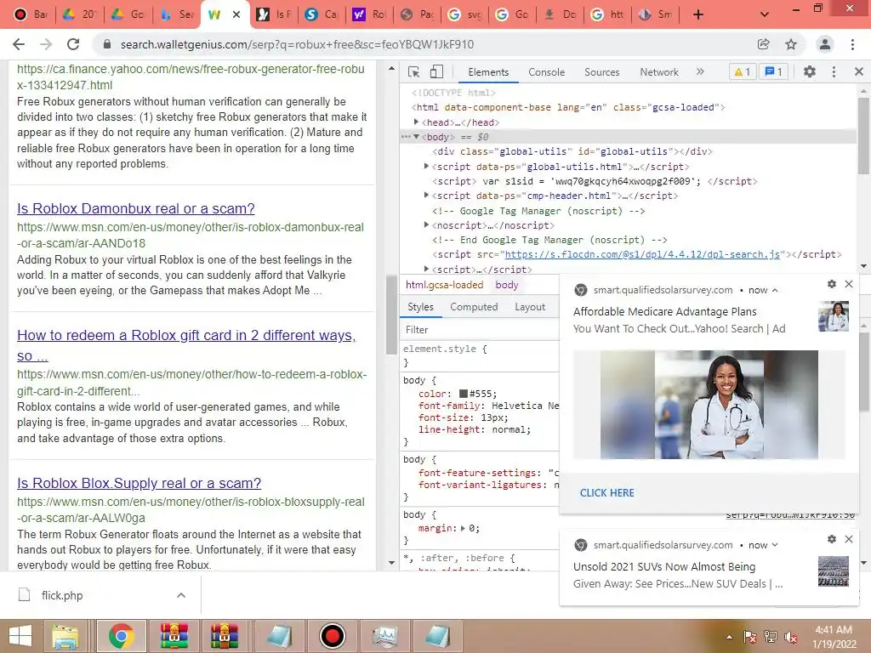The image size is (871, 653).
Task: Show hidden system tray icons arrow
Action: [729, 638]
